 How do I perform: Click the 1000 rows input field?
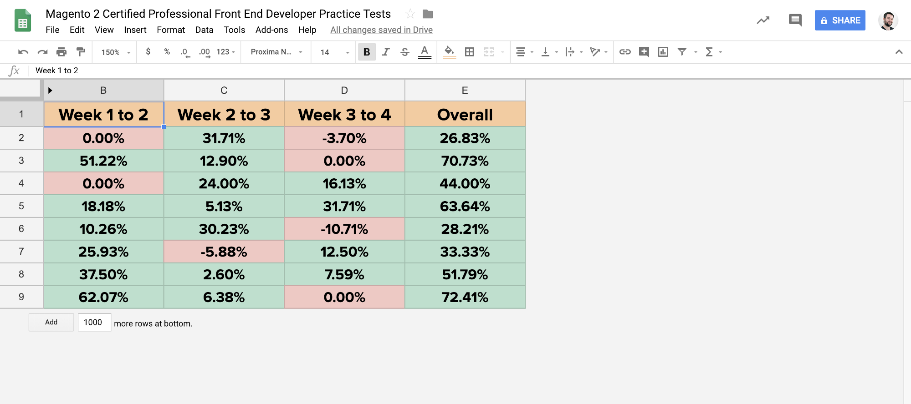(94, 322)
